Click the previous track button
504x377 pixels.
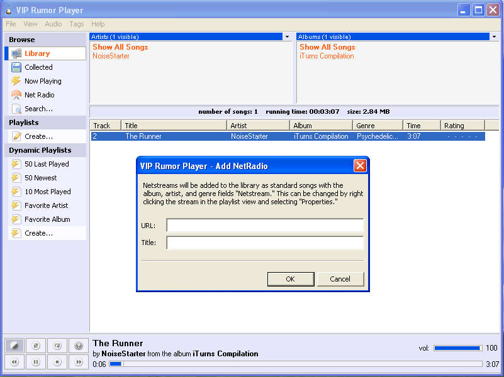14,362
